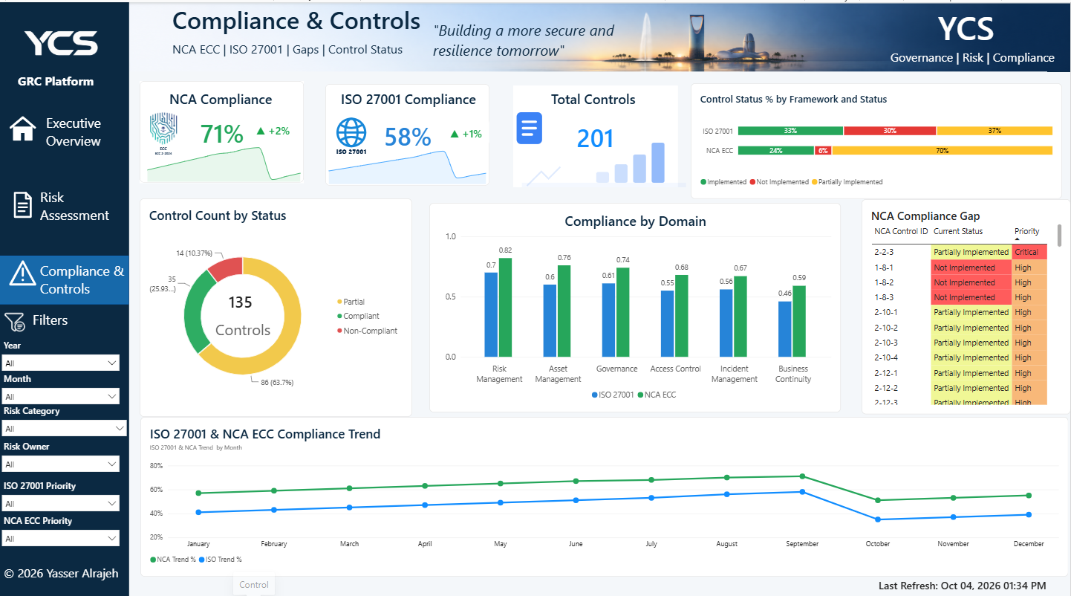This screenshot has height=596, width=1071.
Task: Expand the Risk Owner dropdown
Action: click(61, 464)
